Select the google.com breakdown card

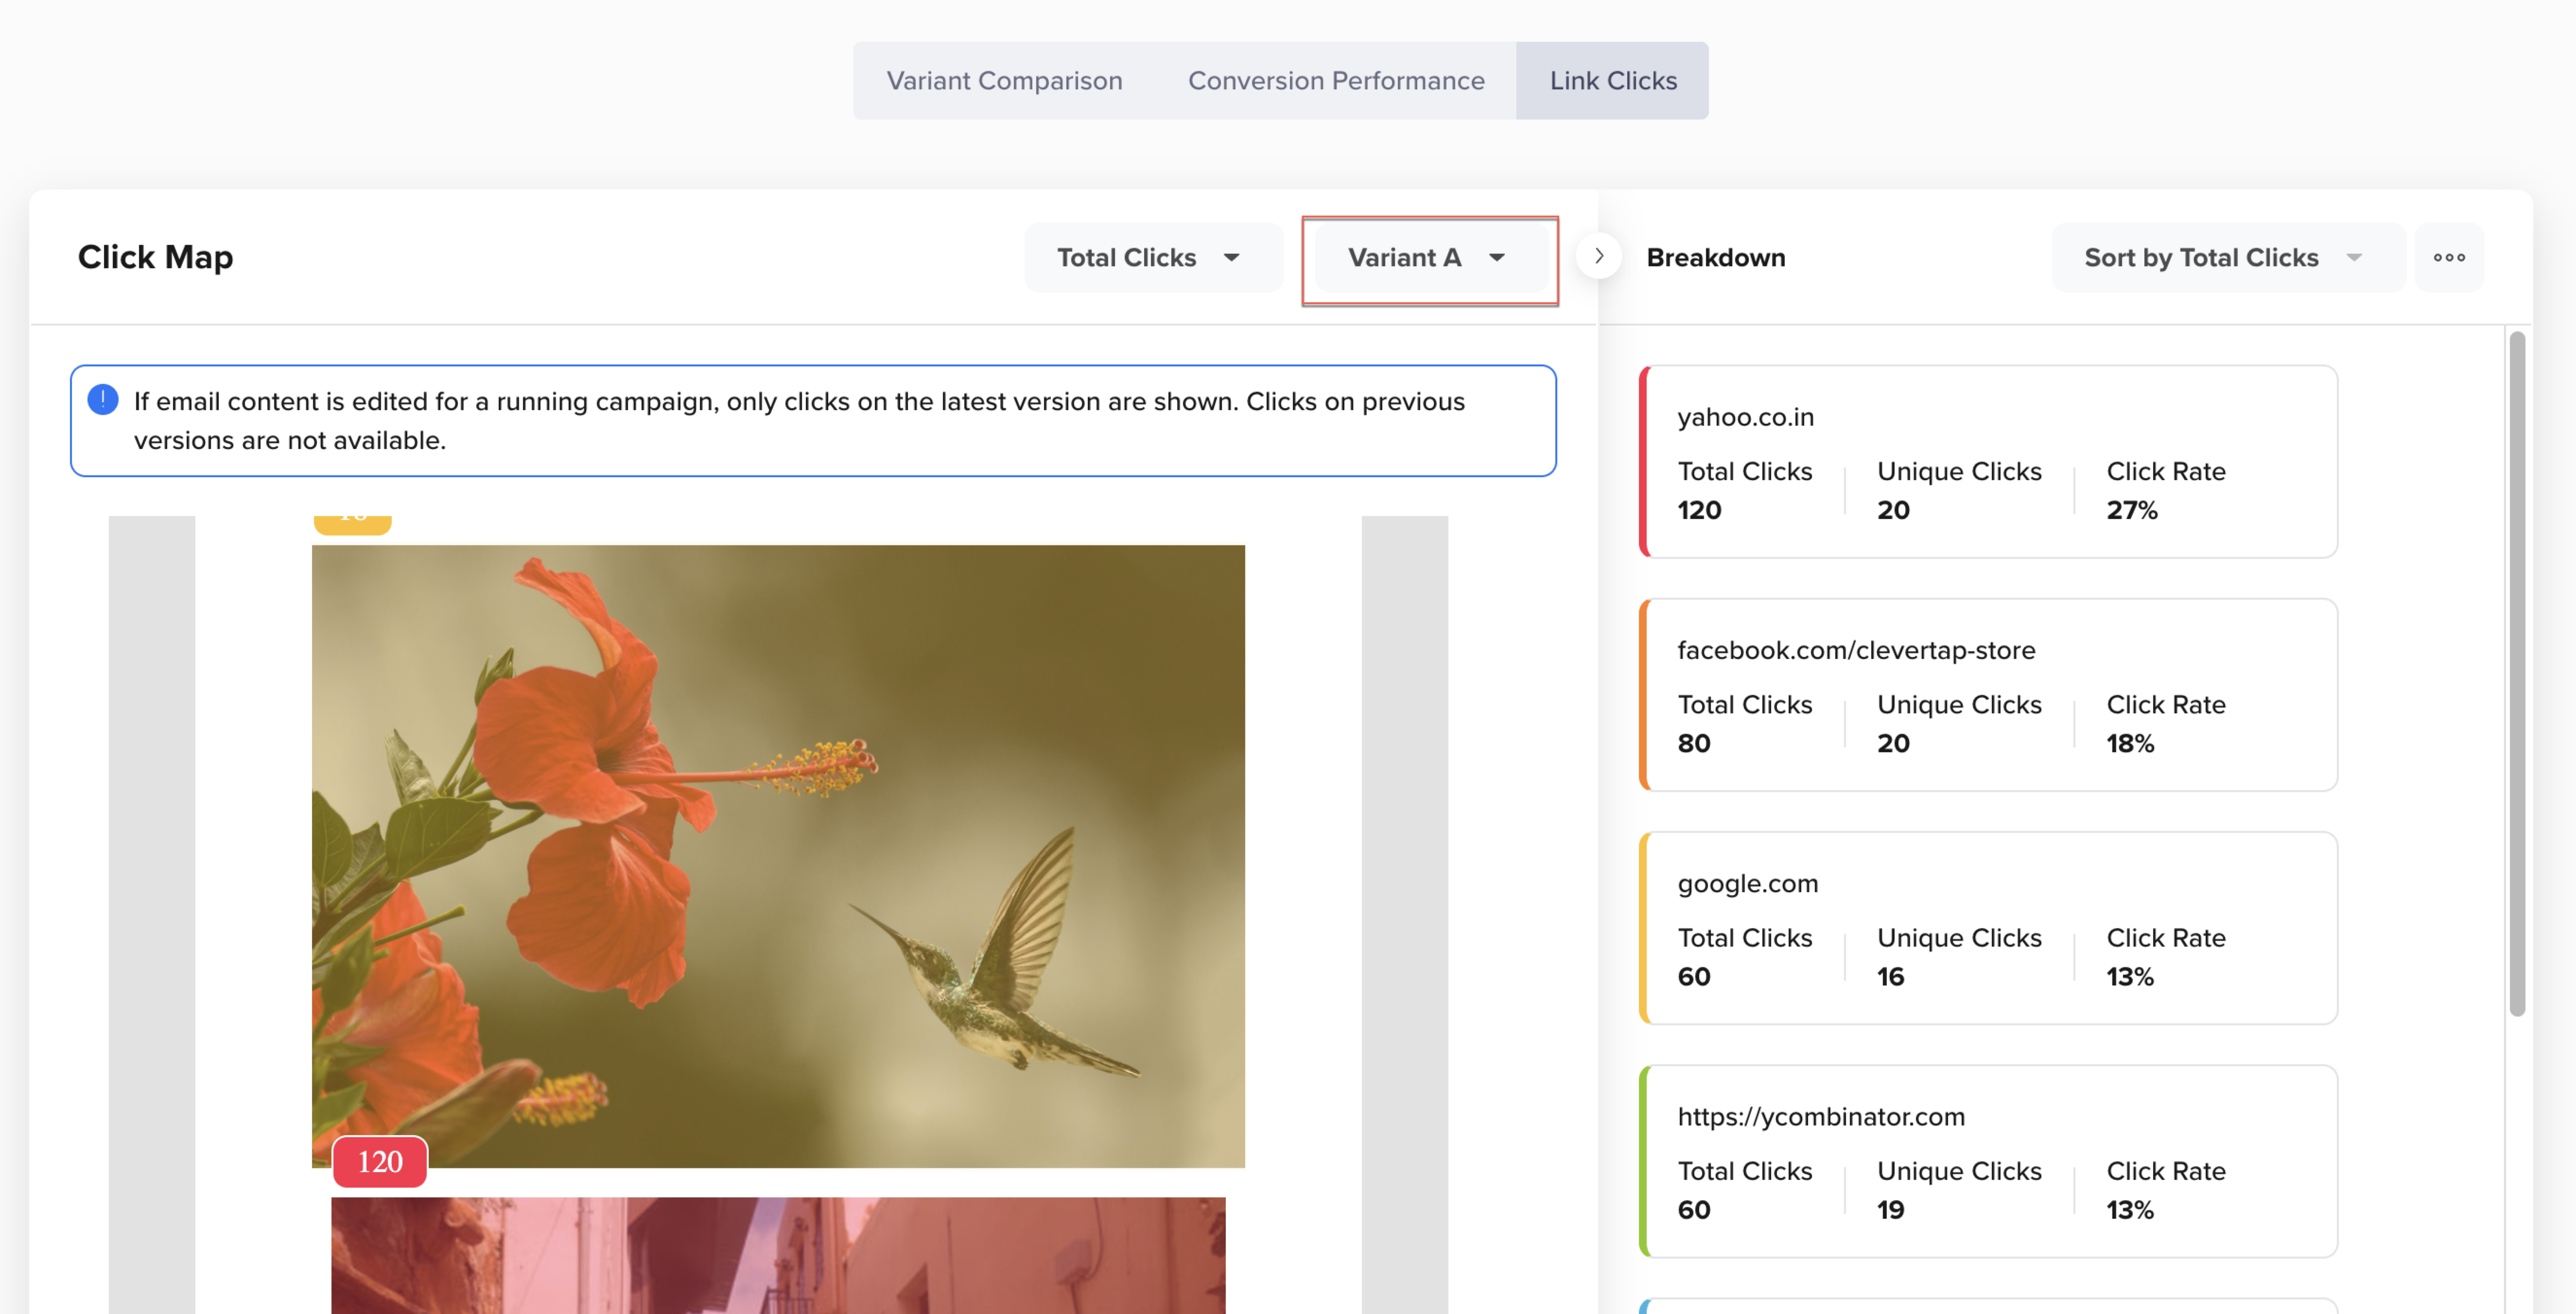click(x=1990, y=927)
